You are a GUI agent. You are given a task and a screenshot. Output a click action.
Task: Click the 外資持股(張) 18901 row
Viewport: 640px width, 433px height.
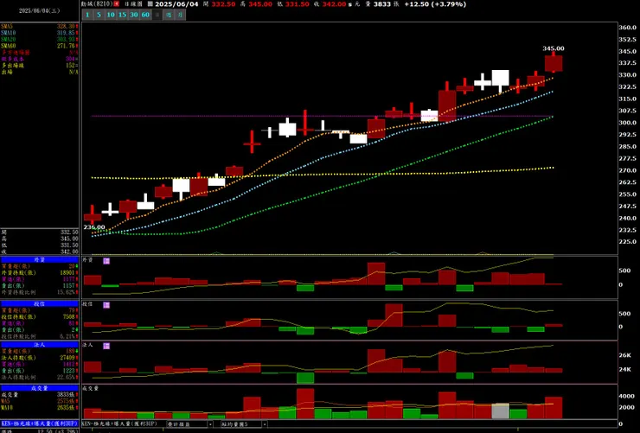[39, 273]
